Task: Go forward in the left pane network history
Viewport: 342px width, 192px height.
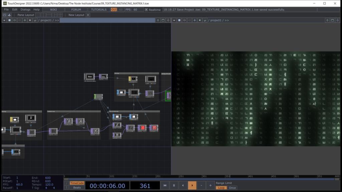Action: (x=20, y=20)
